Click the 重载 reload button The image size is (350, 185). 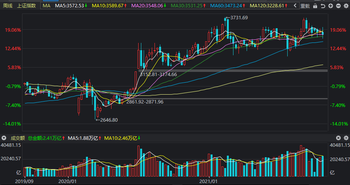pos(305,6)
